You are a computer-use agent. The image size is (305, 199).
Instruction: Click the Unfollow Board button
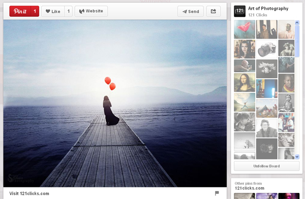click(x=266, y=166)
